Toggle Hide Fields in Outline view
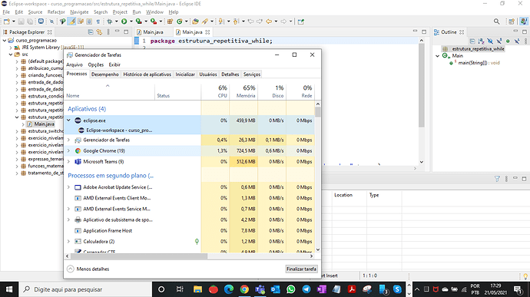This screenshot has width=530, height=297. point(490,41)
